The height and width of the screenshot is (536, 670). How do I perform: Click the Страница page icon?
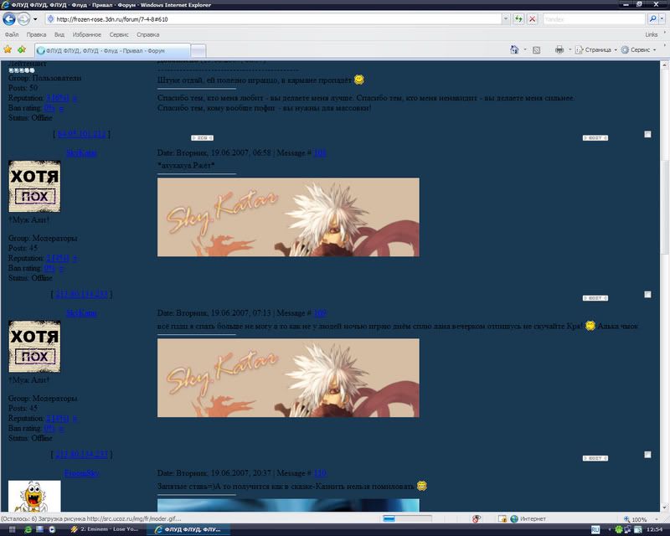click(579, 50)
